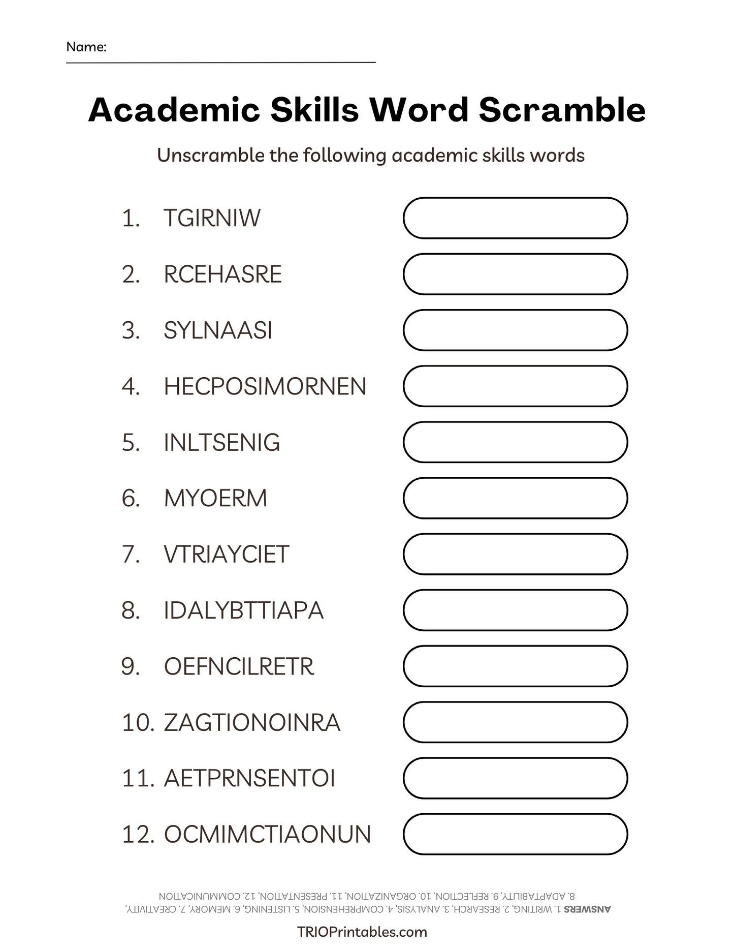Focus the answer box next to HECPOSIMORNEN
The image size is (734, 951).
515,386
